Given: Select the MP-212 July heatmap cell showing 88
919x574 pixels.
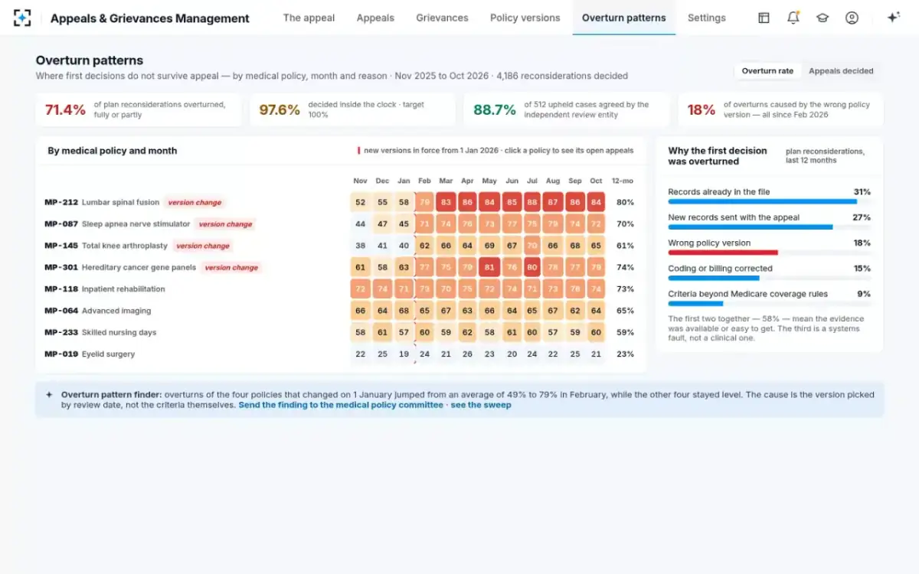Looking at the screenshot, I should 531,202.
